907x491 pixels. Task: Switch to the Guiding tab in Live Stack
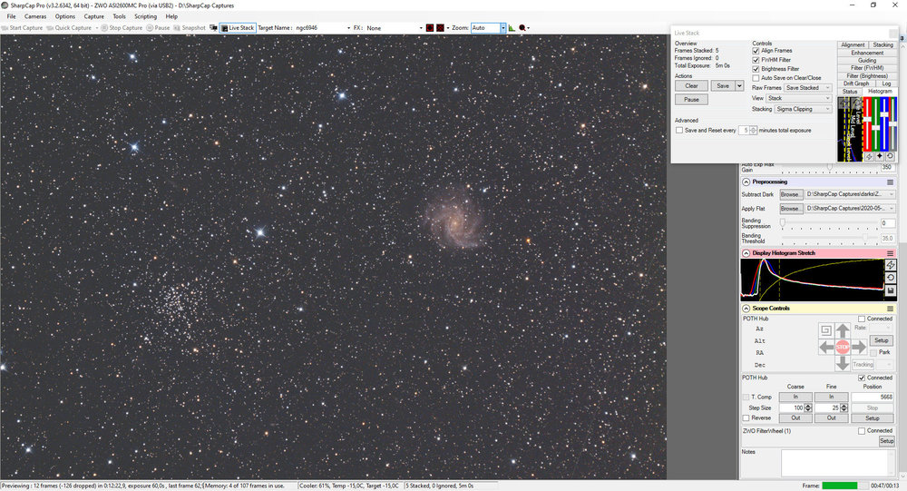tap(866, 60)
